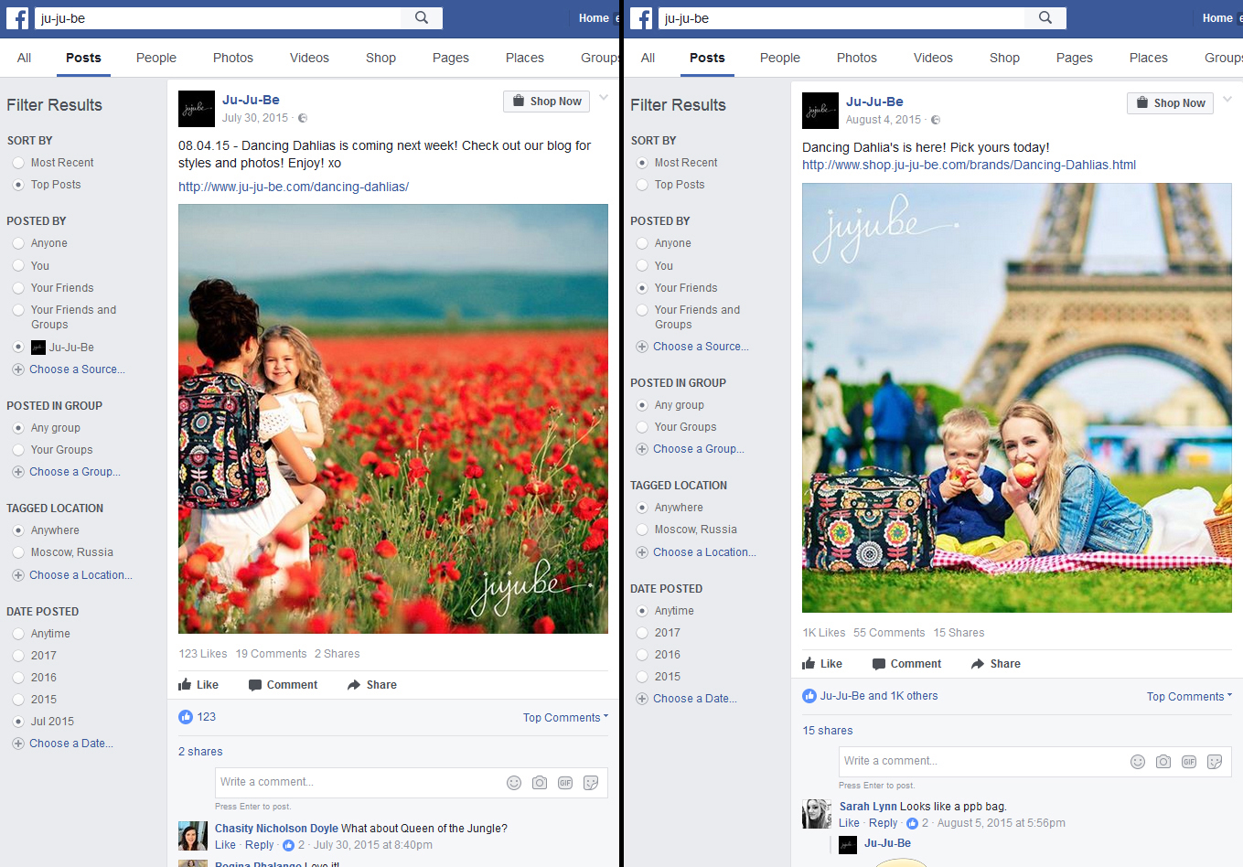The width and height of the screenshot is (1243, 867).
Task: Click Home in right window header
Action: [1217, 18]
